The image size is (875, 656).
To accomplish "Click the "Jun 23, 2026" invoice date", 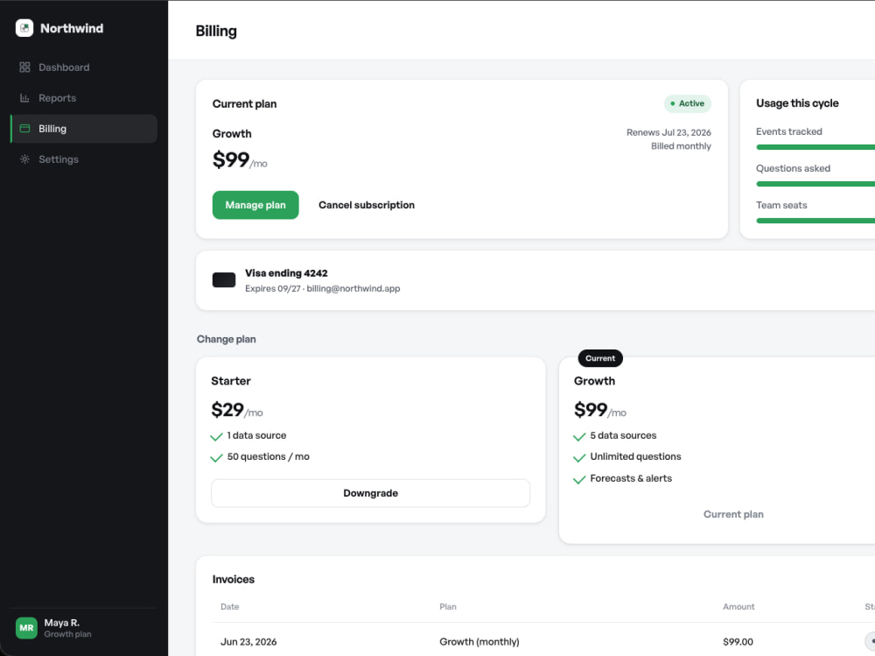I will [248, 641].
